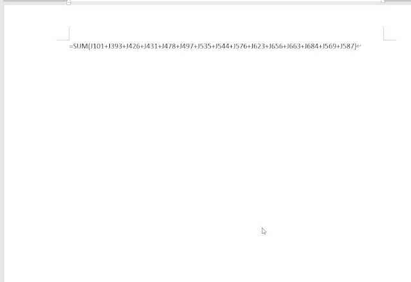The image size is (411, 282).
Task: Place cursor on J587 in the formula
Action: click(347, 46)
